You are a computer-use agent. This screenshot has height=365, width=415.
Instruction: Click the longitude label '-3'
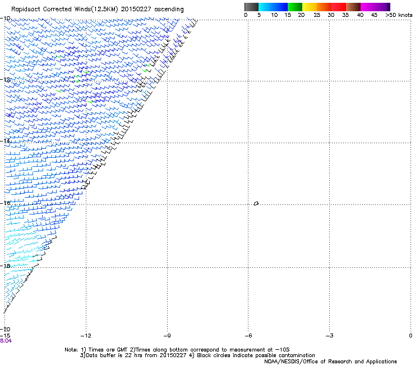pyautogui.click(x=330, y=336)
